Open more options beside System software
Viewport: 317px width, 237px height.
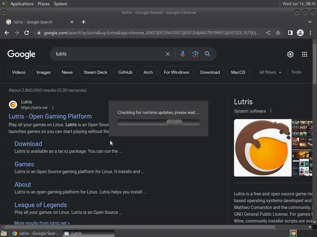271,111
